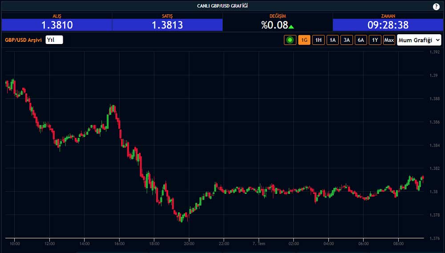Click the green up arrow change indicator
The height and width of the screenshot is (253, 445).
291,27
